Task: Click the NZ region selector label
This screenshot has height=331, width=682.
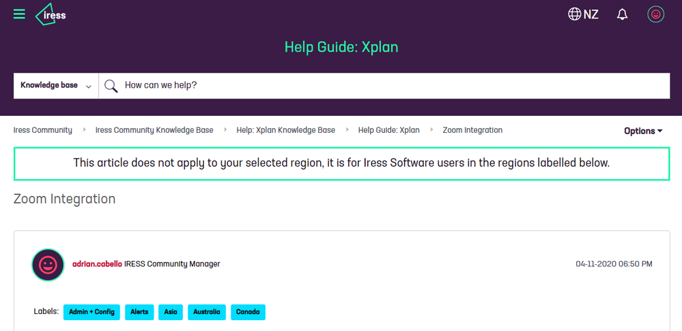Action: 591,14
